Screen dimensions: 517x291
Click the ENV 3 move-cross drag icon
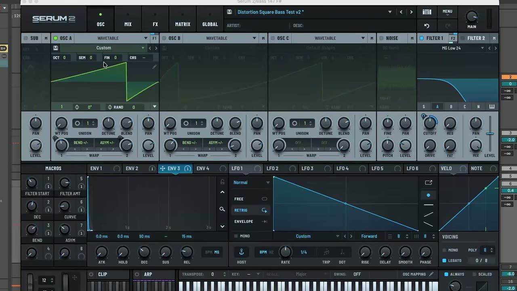click(162, 169)
